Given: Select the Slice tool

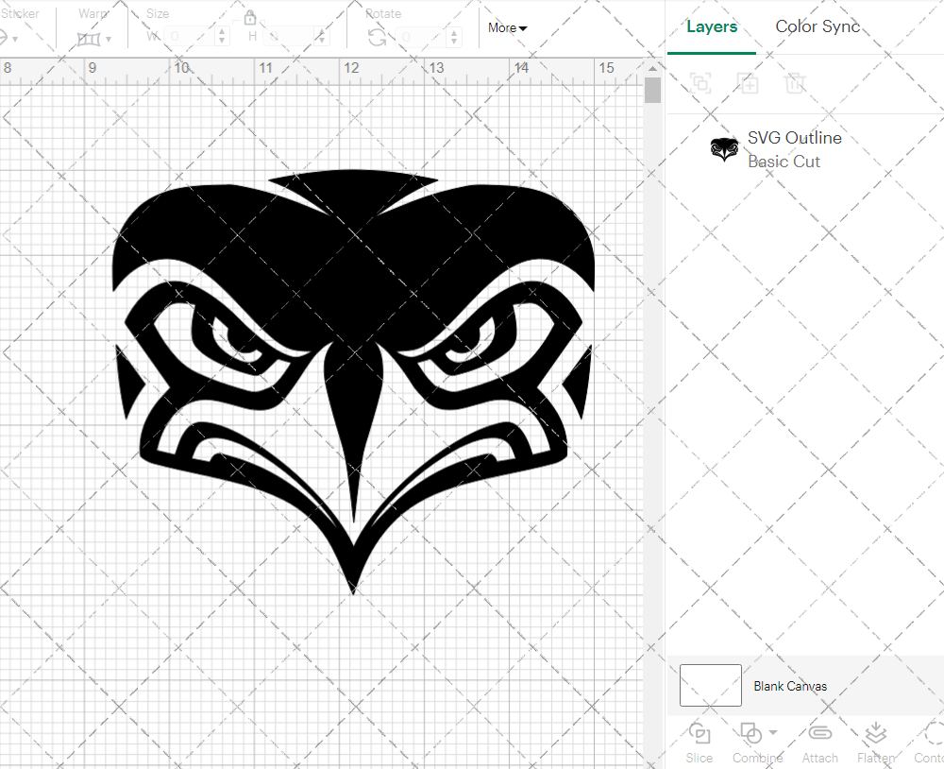Looking at the screenshot, I should [x=699, y=734].
